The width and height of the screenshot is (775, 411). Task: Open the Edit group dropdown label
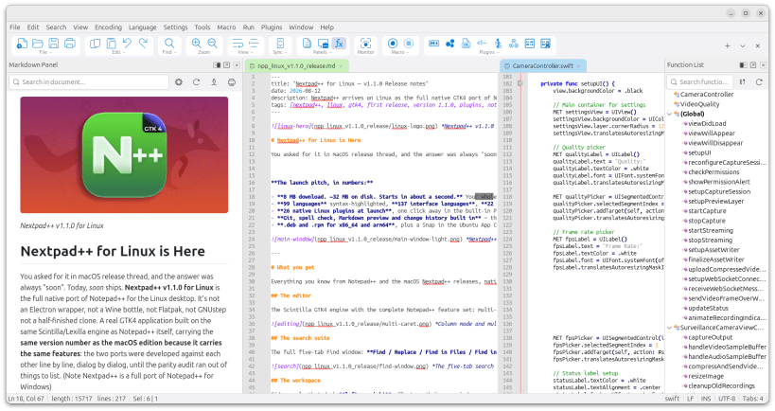pyautogui.click(x=116, y=52)
